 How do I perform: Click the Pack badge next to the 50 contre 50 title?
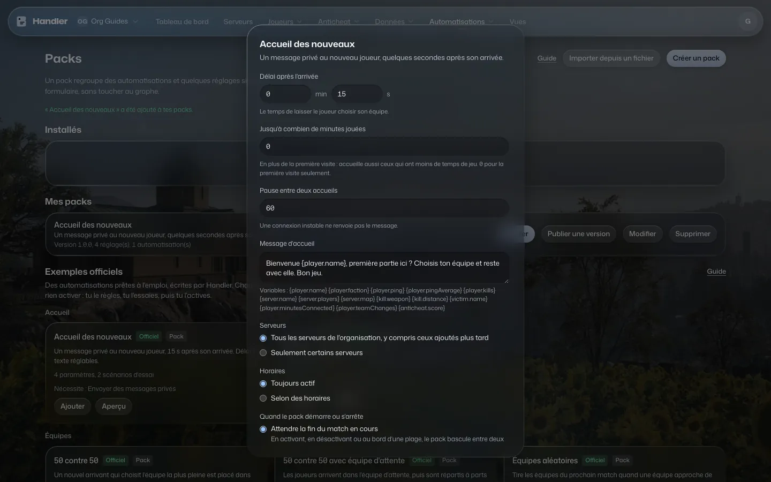[143, 460]
